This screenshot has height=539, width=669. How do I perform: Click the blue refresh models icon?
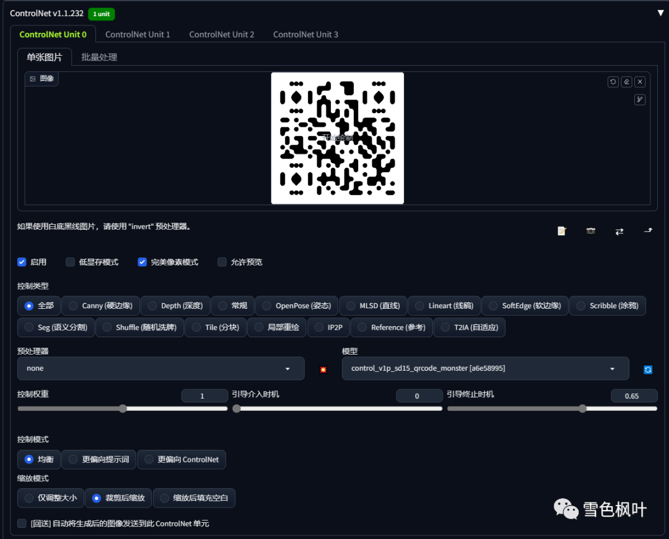coord(648,369)
